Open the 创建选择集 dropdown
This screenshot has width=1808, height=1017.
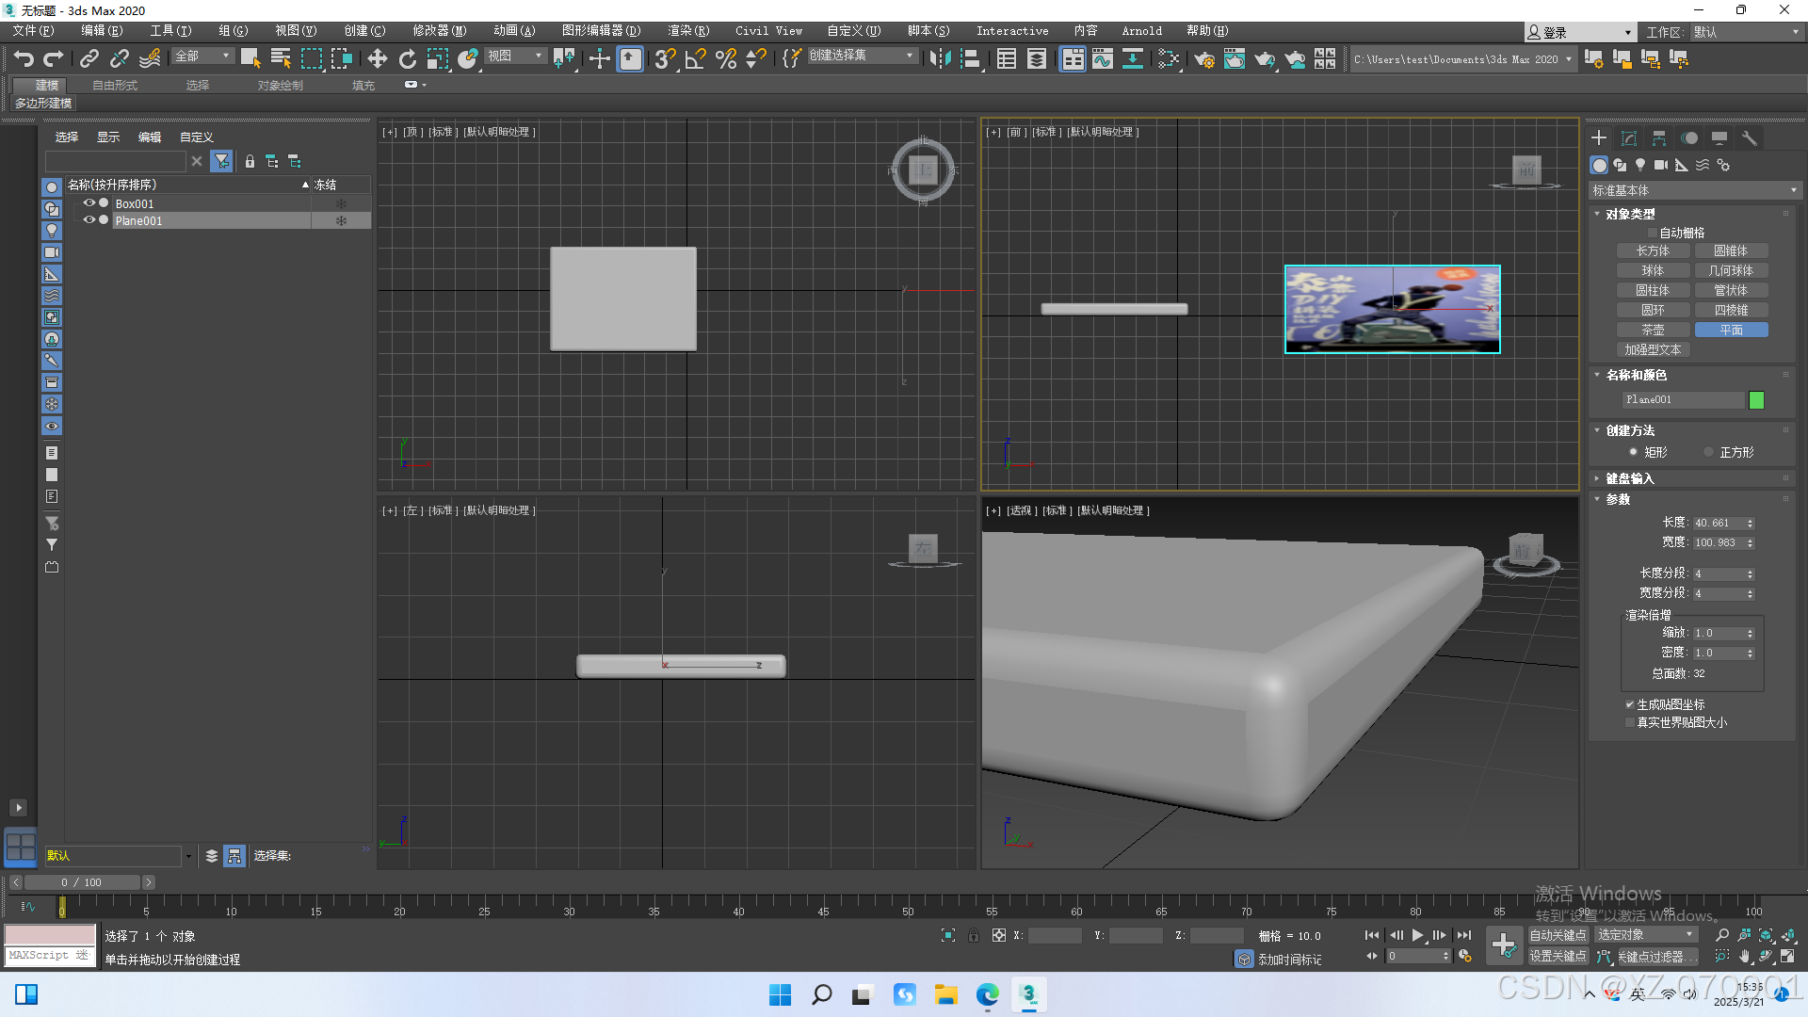pyautogui.click(x=909, y=56)
